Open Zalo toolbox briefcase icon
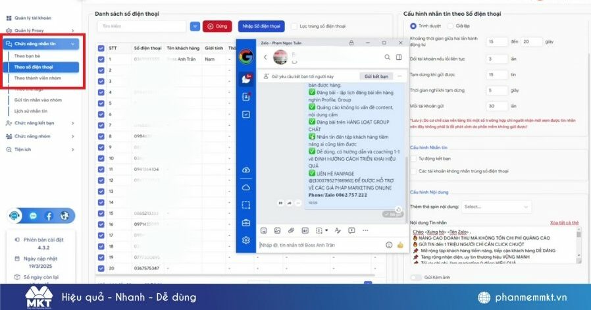Screen dimensions: 591x310 pos(245,223)
